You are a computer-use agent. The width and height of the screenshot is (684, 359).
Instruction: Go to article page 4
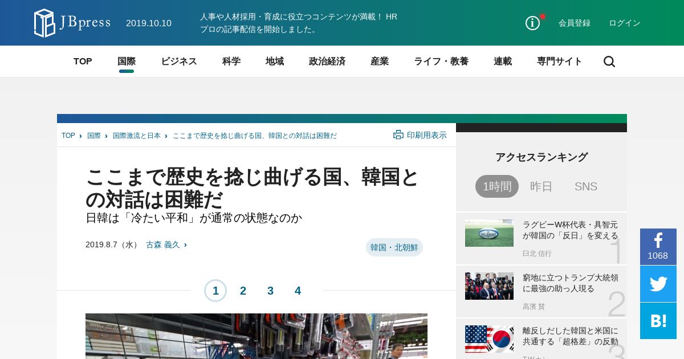[x=298, y=291]
